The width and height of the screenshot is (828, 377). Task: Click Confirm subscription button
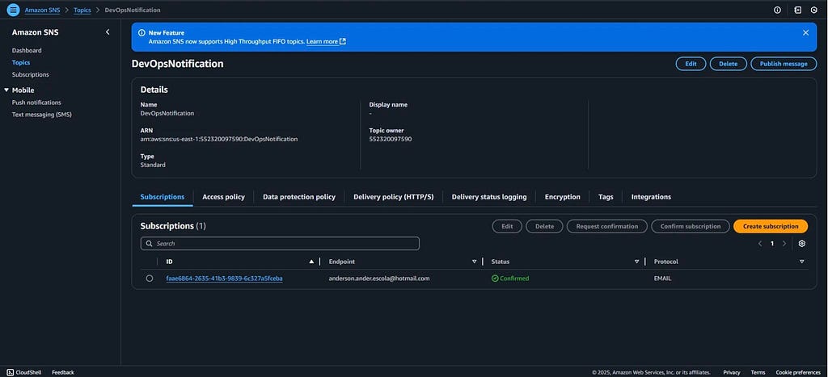[x=691, y=226]
